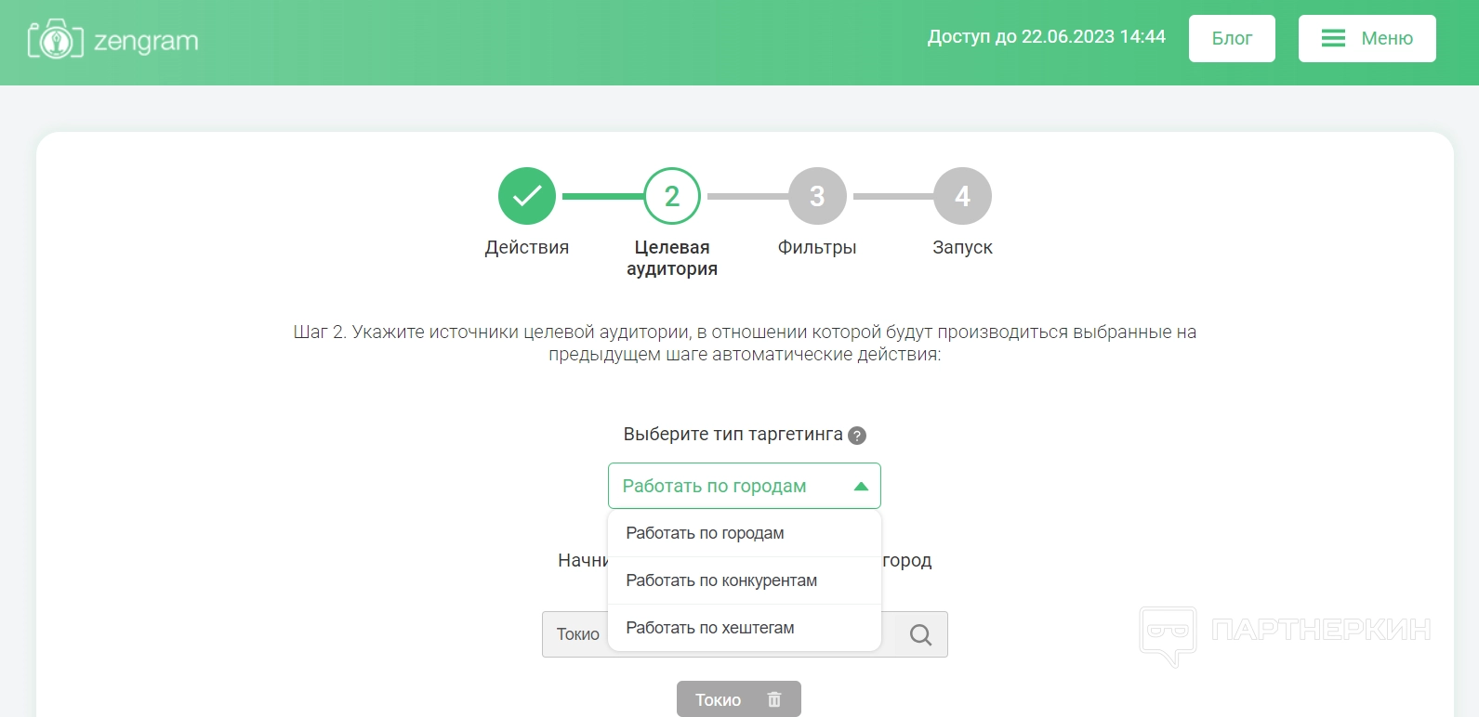Click the Токио city tag

[x=738, y=699]
